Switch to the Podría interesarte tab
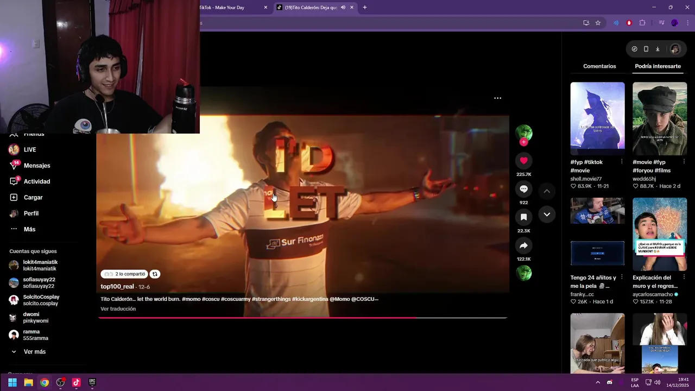The height and width of the screenshot is (391, 695). 658,66
